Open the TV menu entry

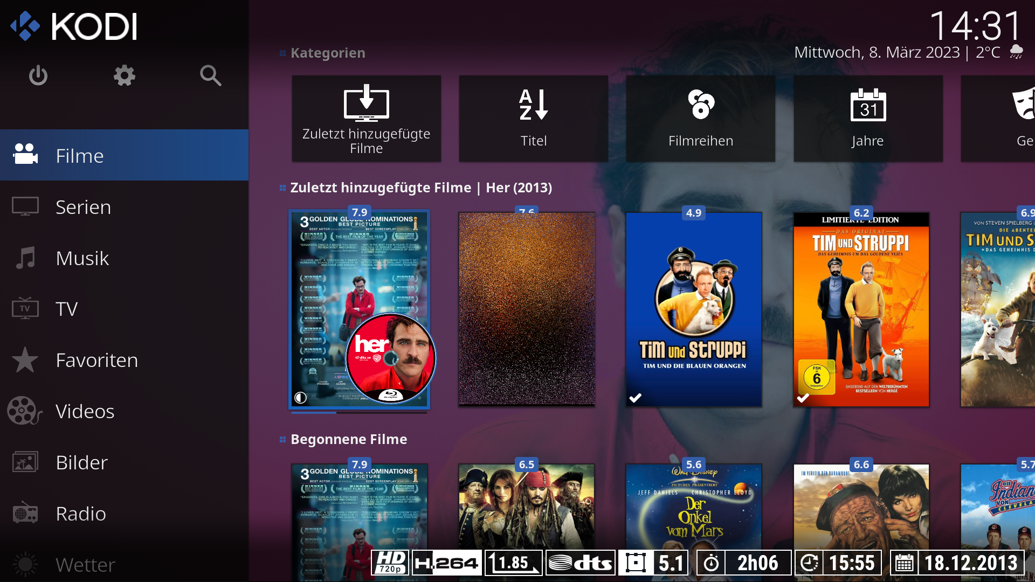[124, 309]
